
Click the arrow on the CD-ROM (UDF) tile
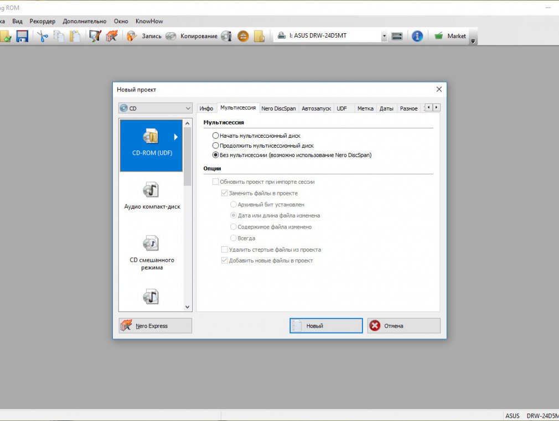[x=176, y=137]
